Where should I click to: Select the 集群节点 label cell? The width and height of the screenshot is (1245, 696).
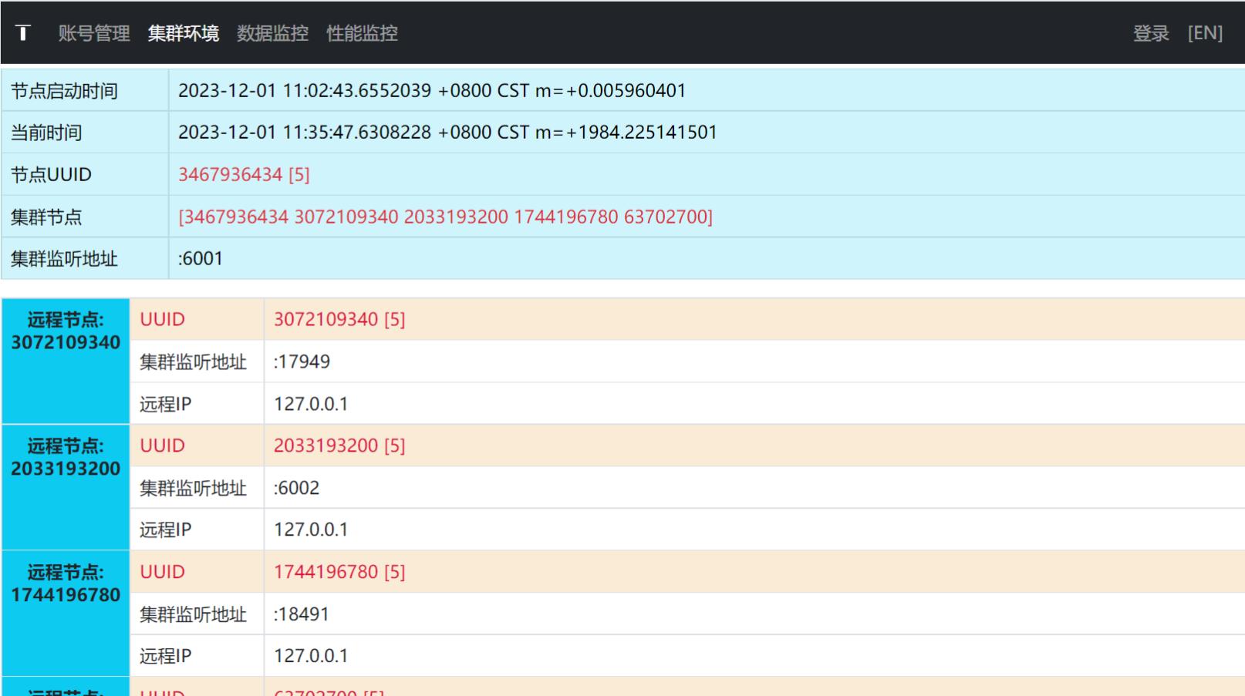(85, 217)
